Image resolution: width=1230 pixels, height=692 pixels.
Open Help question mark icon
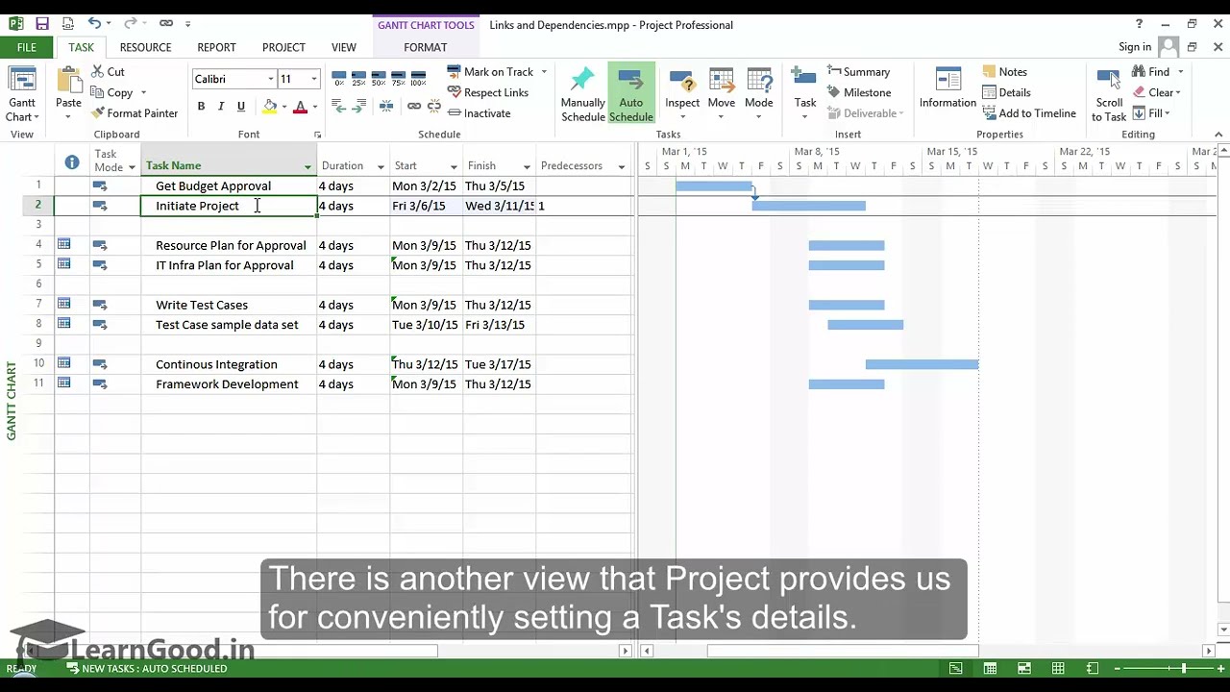[1139, 24]
